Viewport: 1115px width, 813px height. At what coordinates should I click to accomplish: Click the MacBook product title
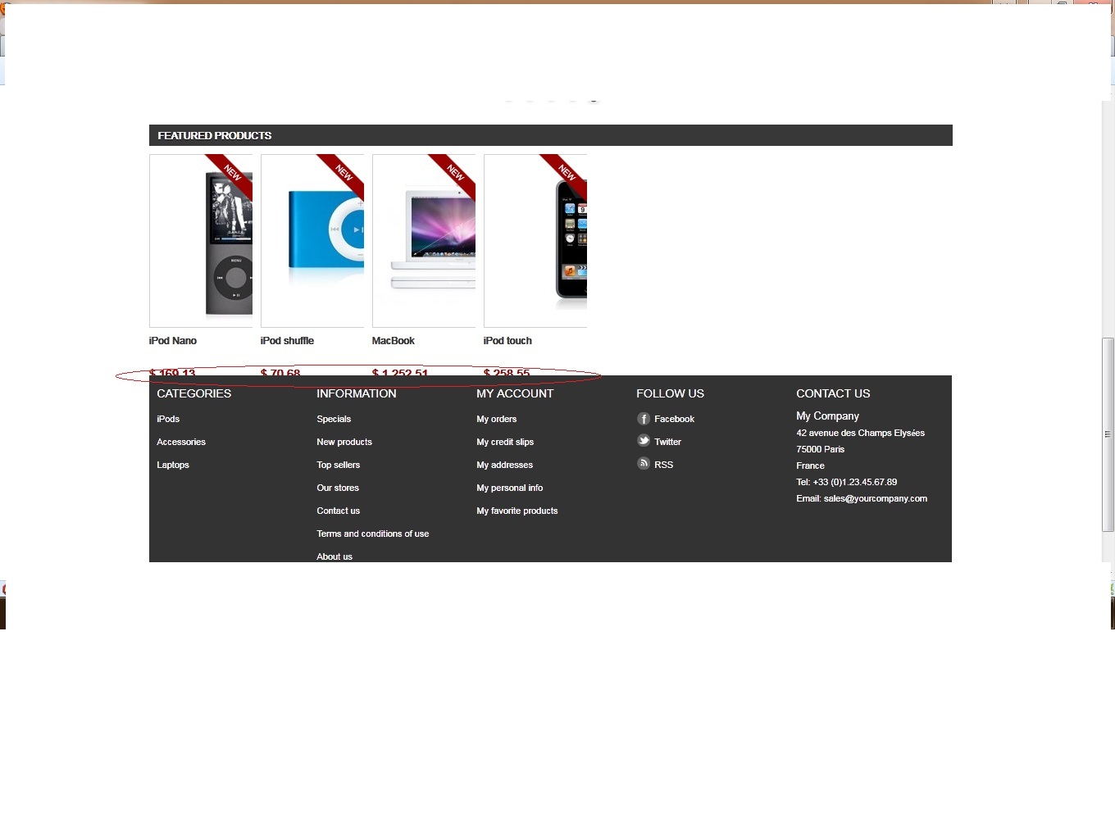coord(394,341)
